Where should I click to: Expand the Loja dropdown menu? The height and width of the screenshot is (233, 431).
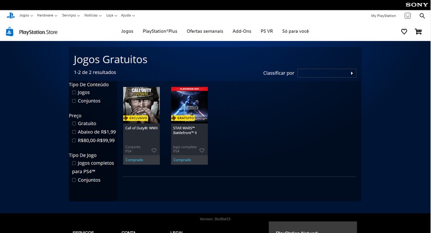(112, 15)
